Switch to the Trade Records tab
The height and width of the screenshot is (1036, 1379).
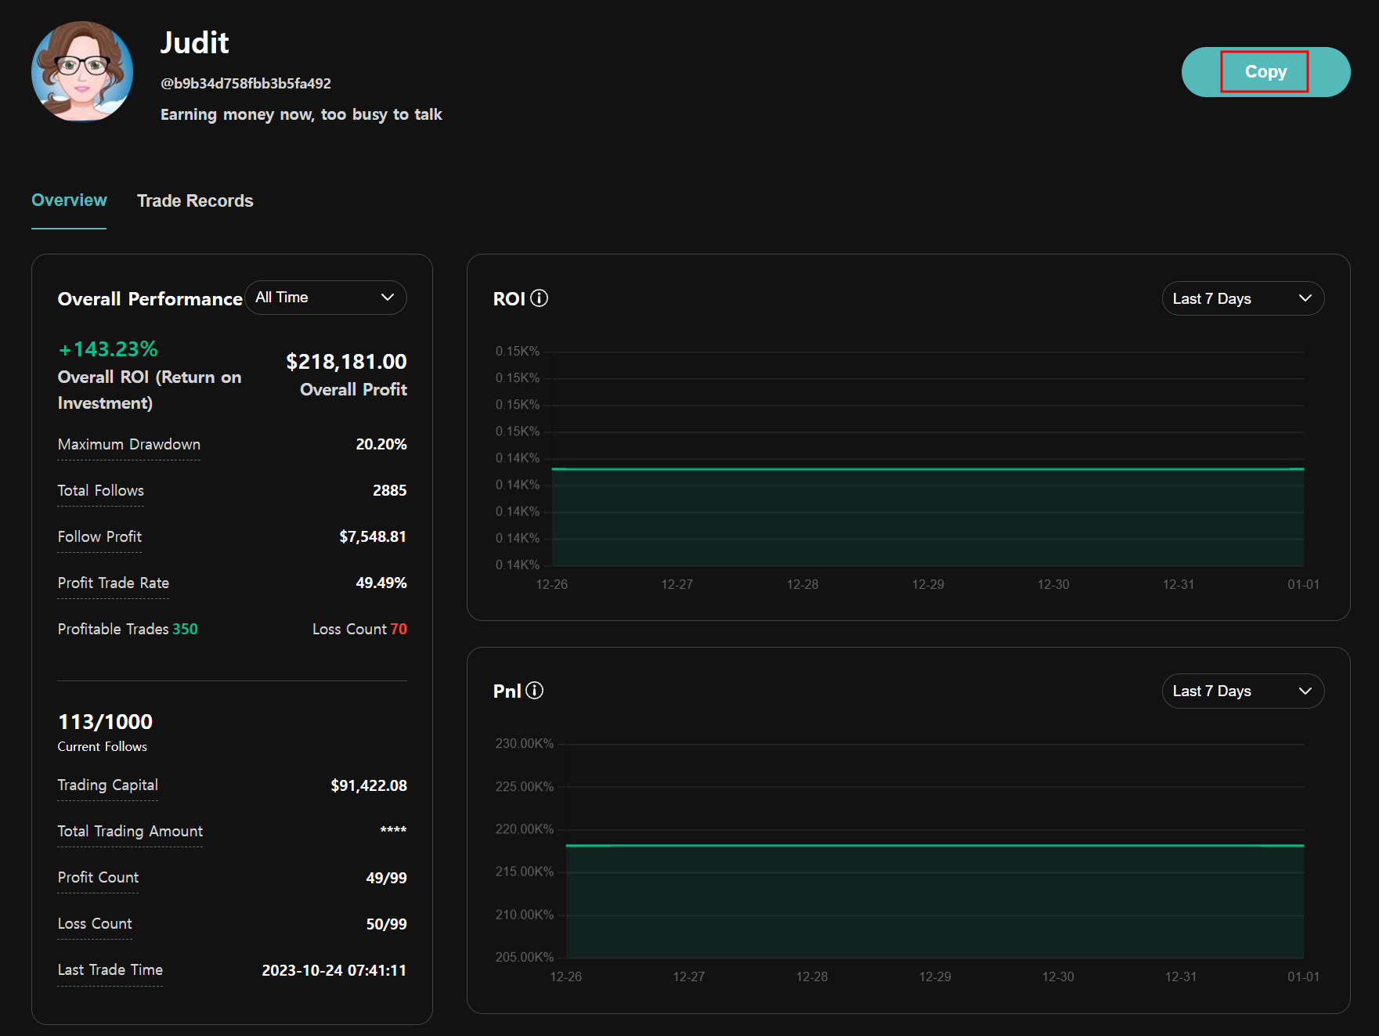(x=195, y=201)
